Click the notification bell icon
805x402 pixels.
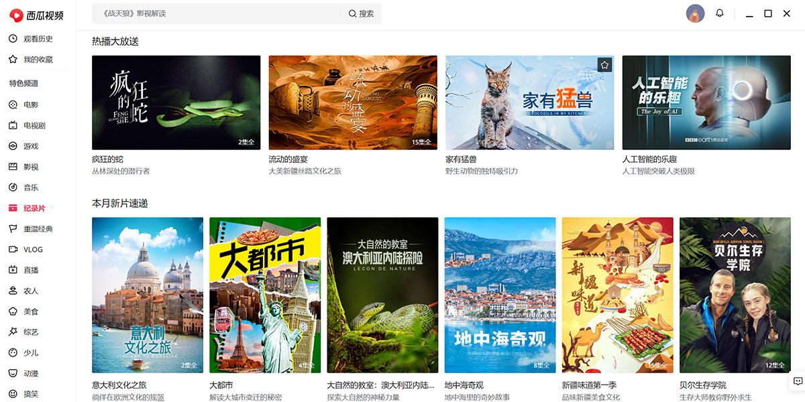point(720,13)
